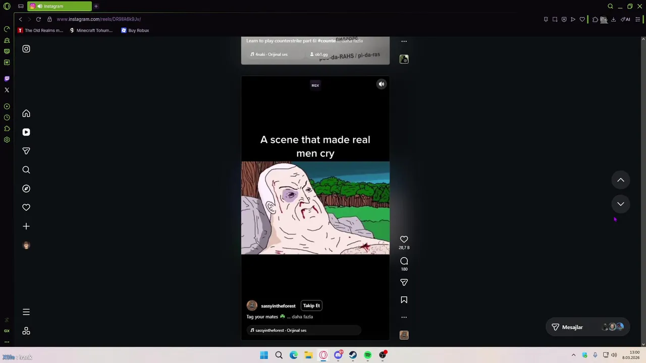The width and height of the screenshot is (646, 363).
Task: Like the sassyintheforest reel
Action: 404,239
